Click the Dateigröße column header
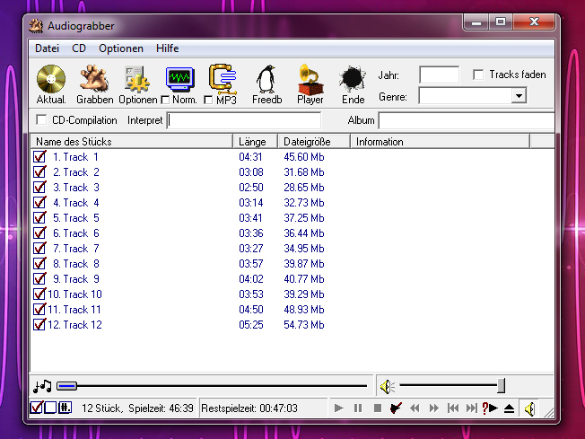Viewport: 585px width, 439px height. 313,141
